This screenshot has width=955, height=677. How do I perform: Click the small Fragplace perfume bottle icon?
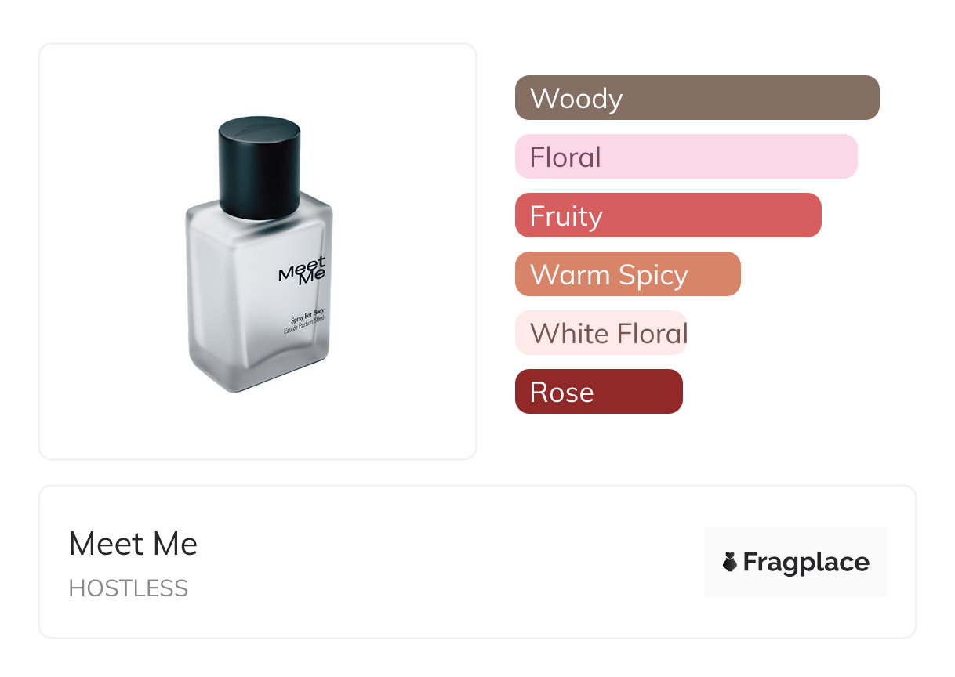pyautogui.click(x=730, y=562)
